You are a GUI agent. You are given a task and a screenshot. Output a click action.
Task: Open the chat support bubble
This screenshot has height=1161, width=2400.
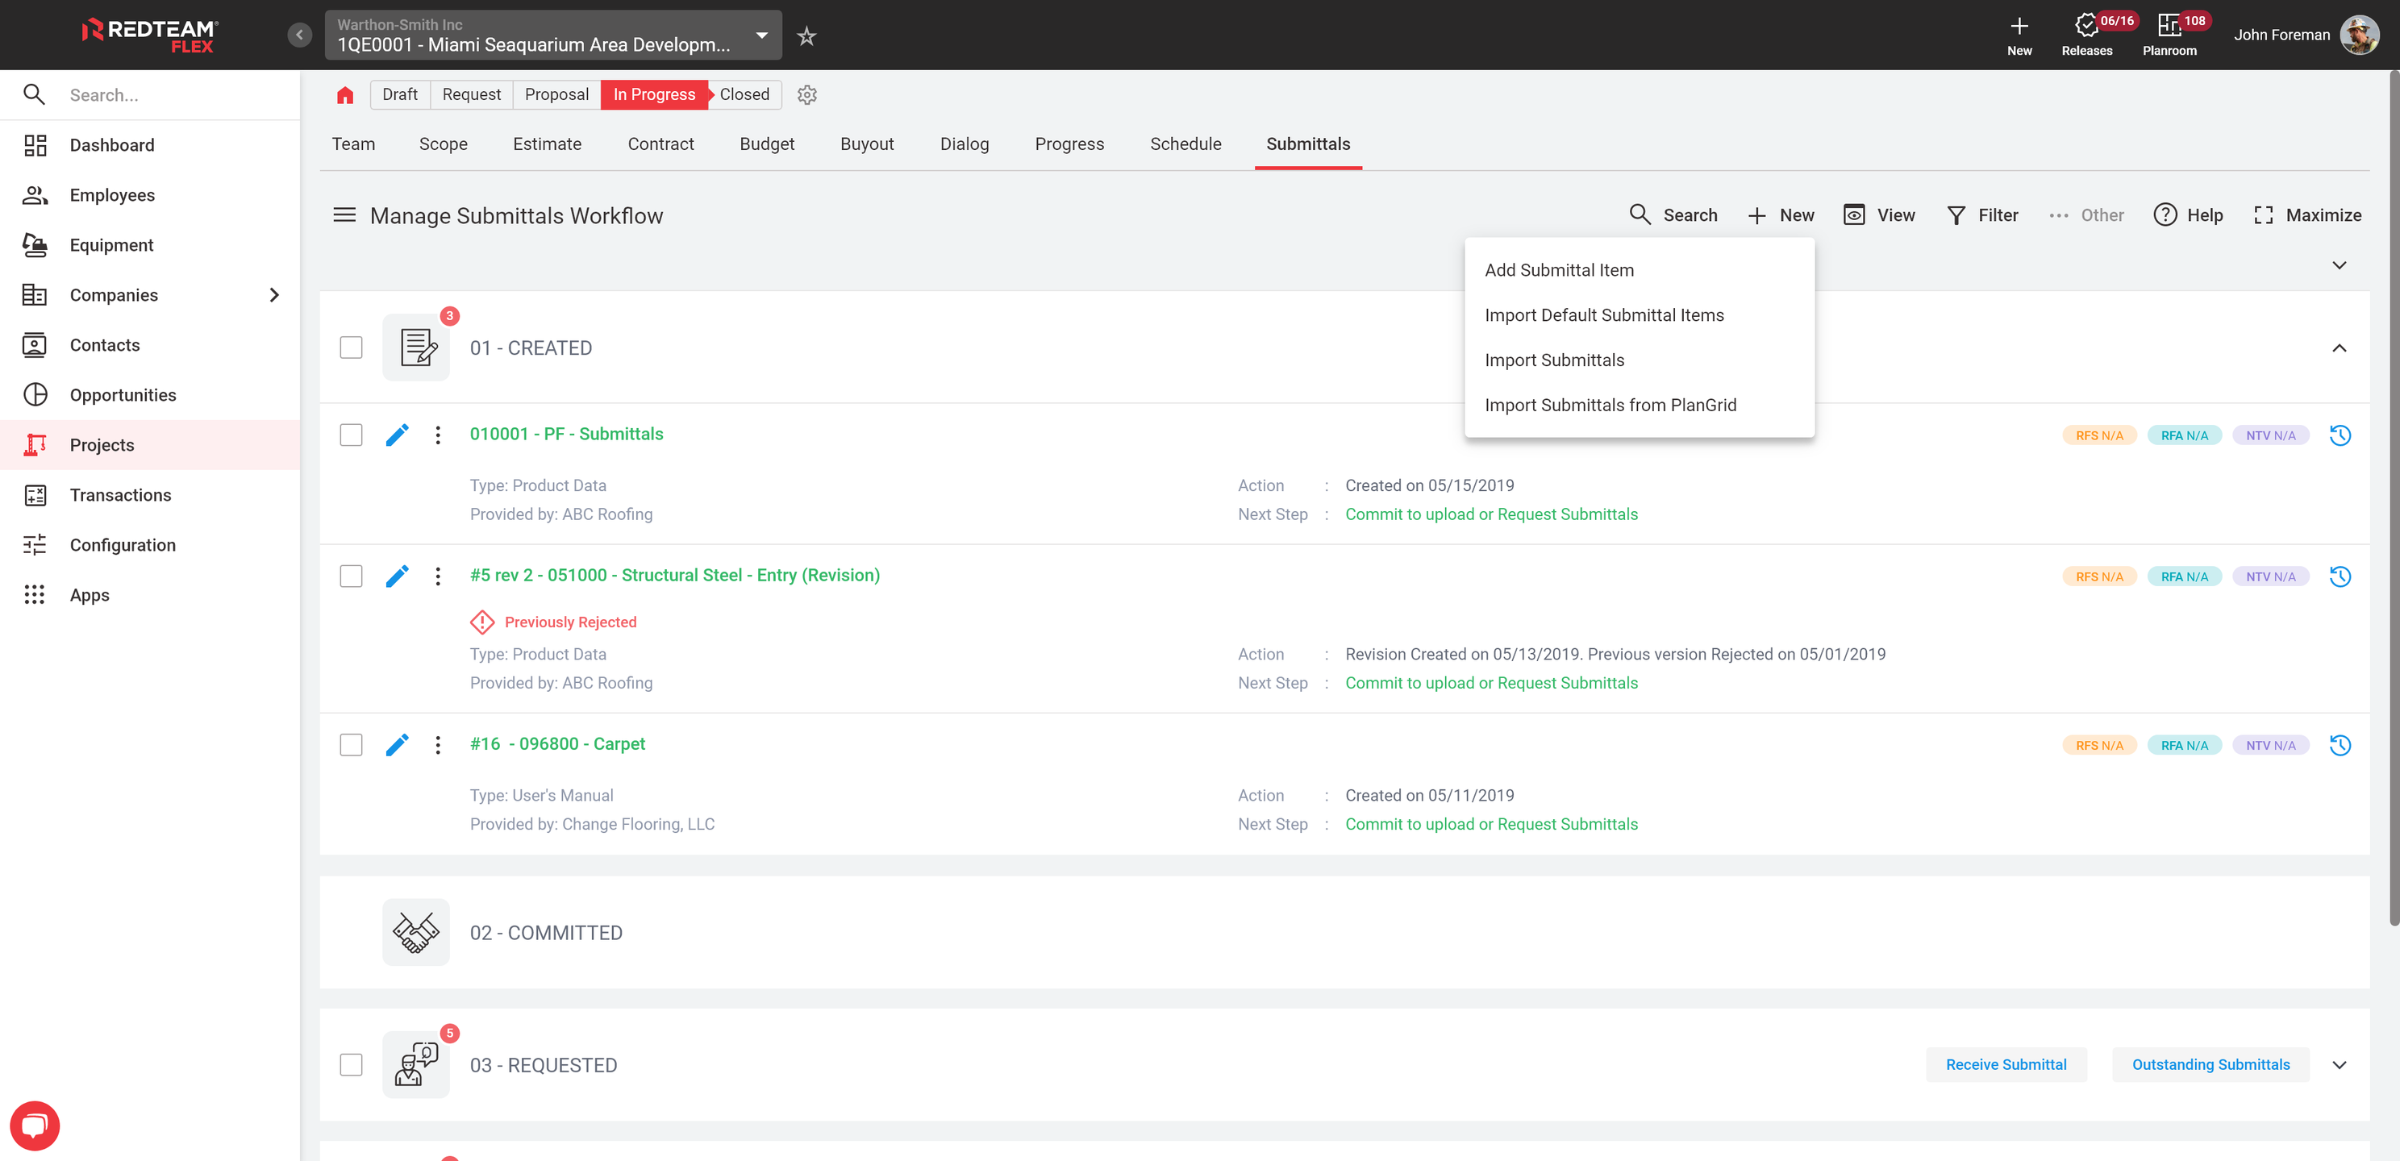coord(35,1126)
